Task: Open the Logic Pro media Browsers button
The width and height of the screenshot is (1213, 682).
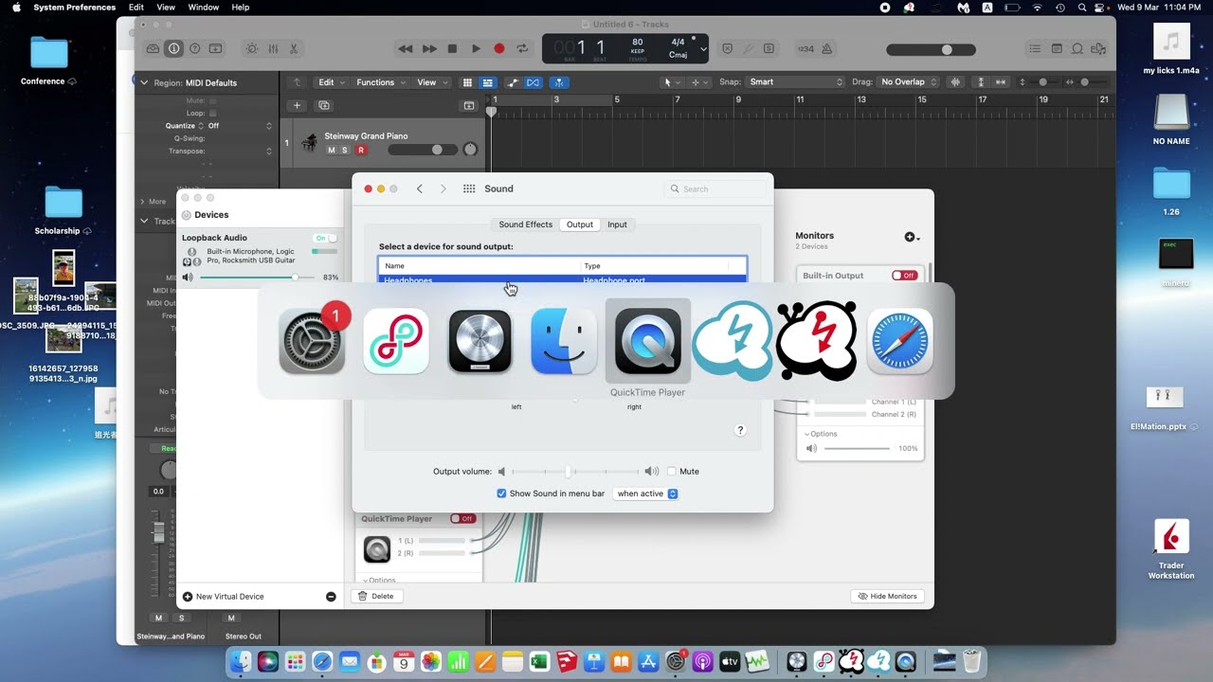Action: coord(1099,48)
